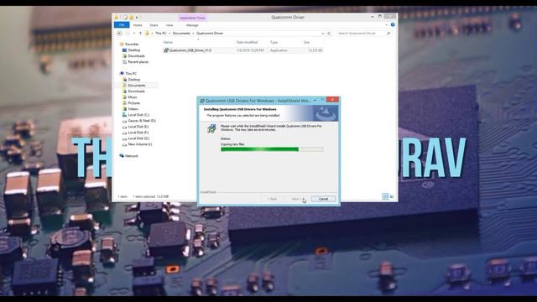Screen dimensions: 537x302
Task: Open the Pictures folder in the sidebar
Action: [134, 103]
